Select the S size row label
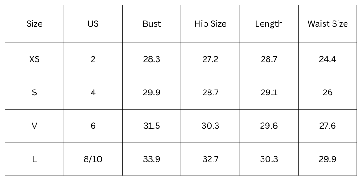Image resolution: width=361 pixels, height=180 pixels. [34, 93]
